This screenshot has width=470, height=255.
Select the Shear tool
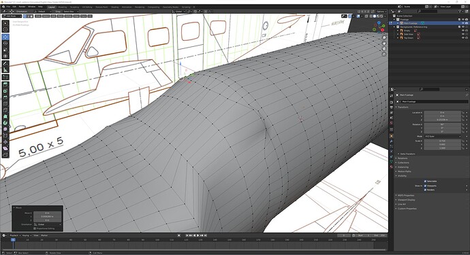(x=5, y=148)
